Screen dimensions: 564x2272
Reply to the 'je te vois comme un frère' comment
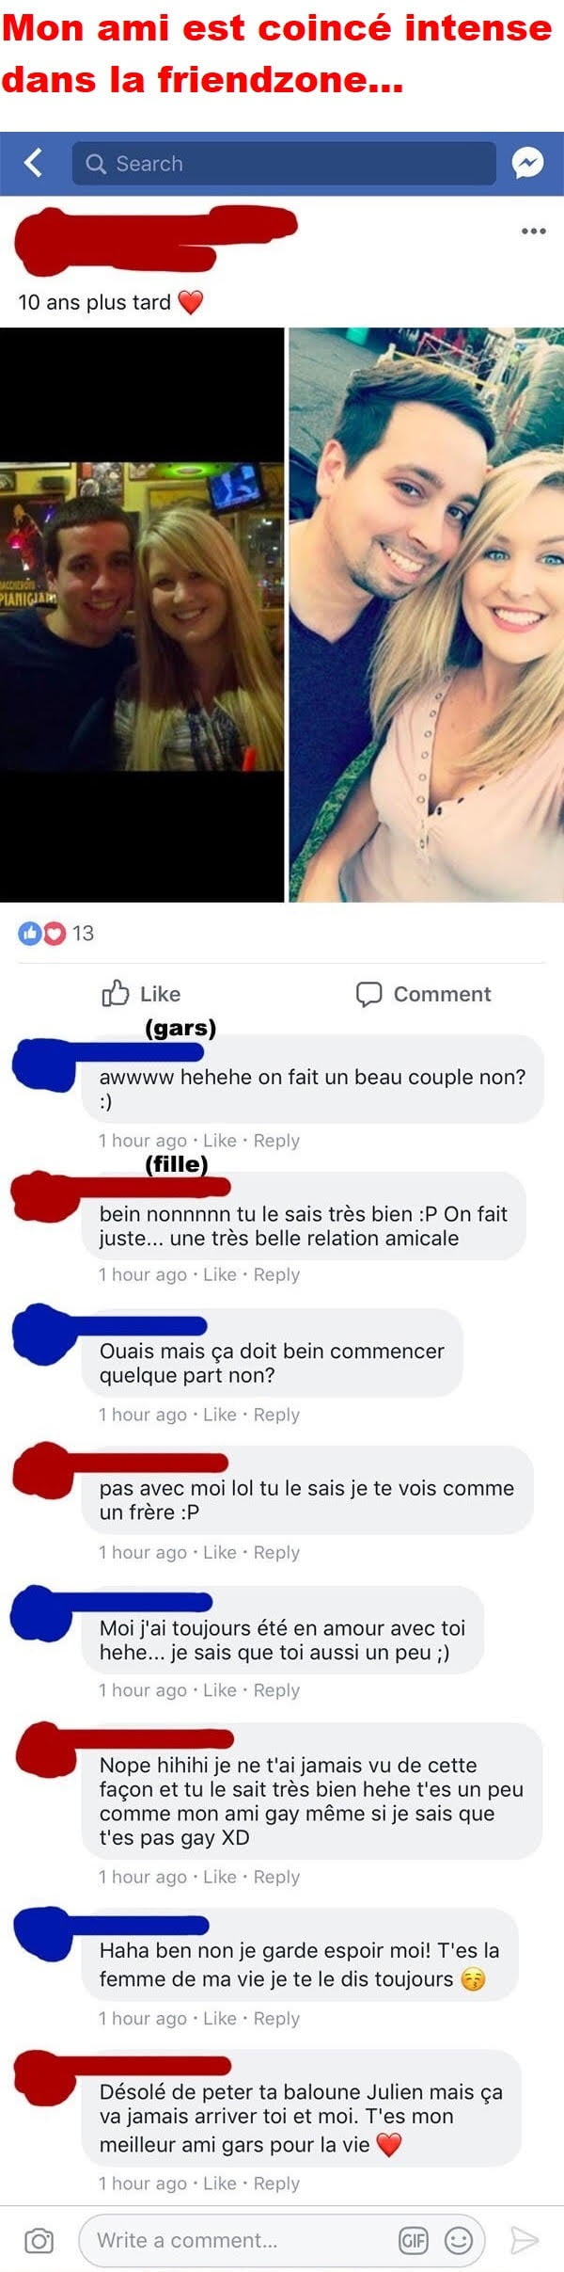(x=276, y=1552)
